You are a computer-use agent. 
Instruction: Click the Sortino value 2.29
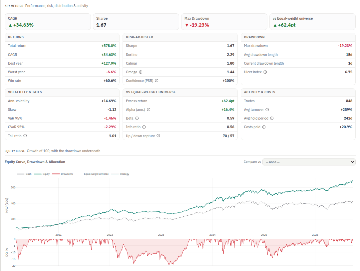(230, 55)
